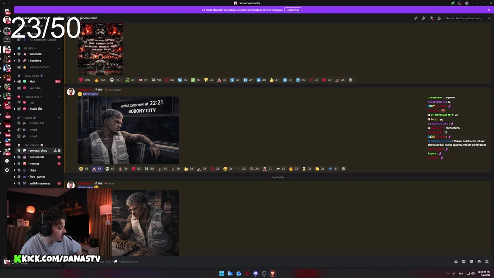The height and width of the screenshot is (278, 494).
Task: Collapse the Private Area category
Action: coord(32,97)
